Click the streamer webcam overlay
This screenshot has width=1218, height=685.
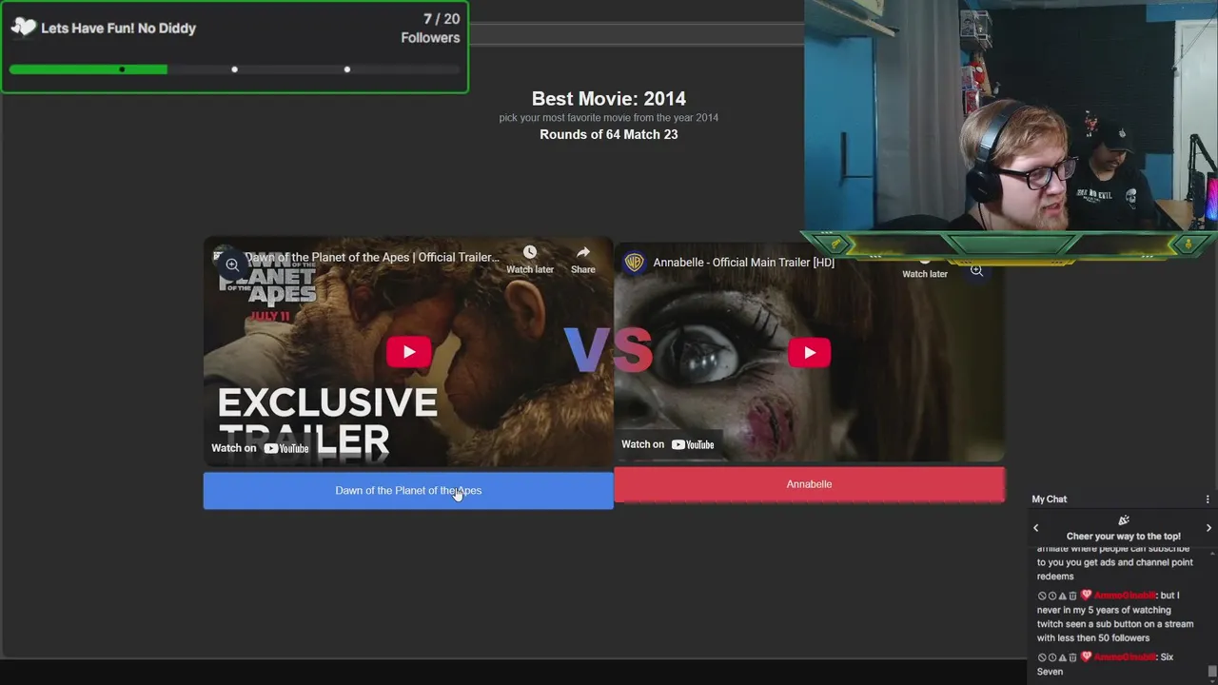(1011, 116)
